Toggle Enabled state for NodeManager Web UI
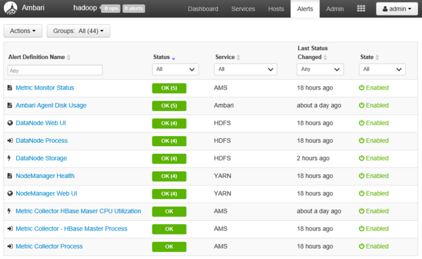This screenshot has height=259, width=422. tap(373, 193)
